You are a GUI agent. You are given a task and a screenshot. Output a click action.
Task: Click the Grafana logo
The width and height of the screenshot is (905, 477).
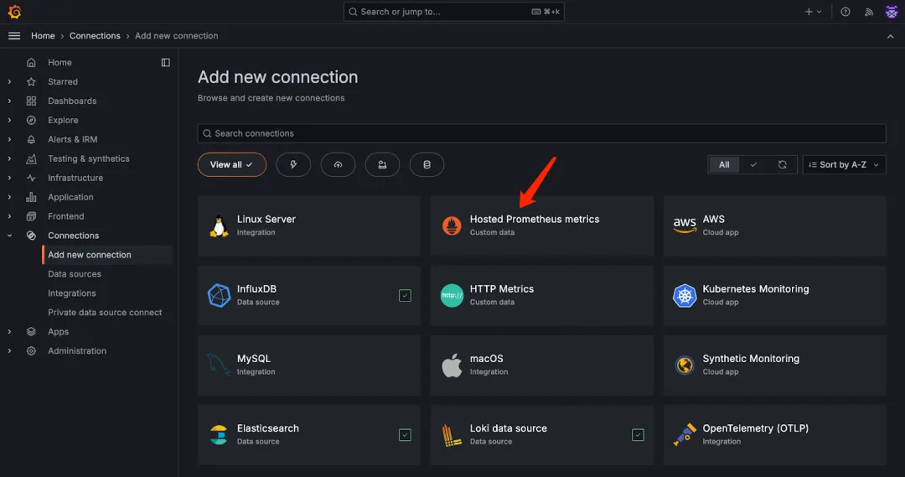coord(14,12)
